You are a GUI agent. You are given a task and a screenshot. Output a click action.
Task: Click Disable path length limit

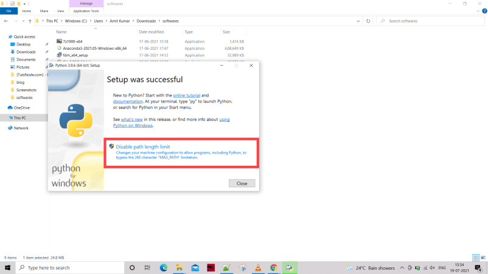pos(143,146)
